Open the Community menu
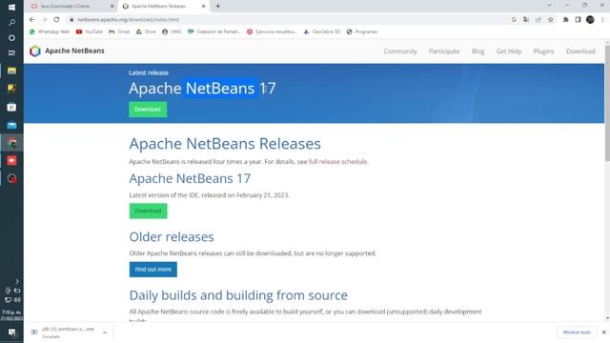 pos(400,51)
